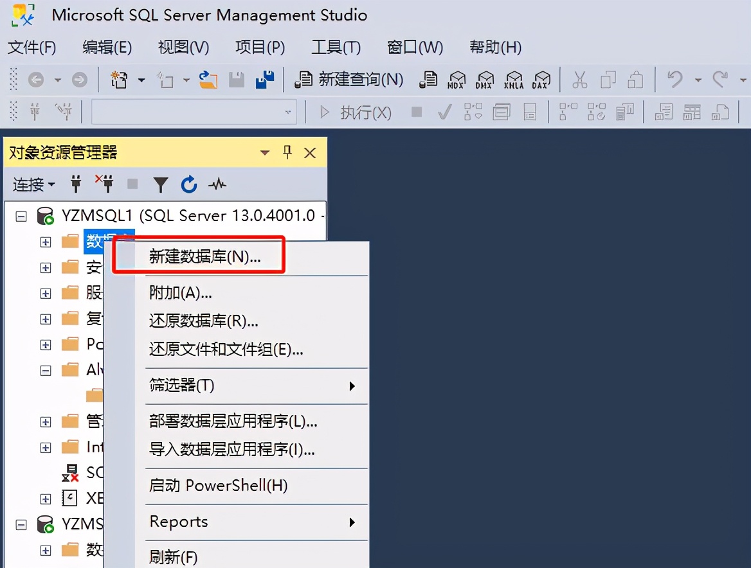Image resolution: width=751 pixels, height=568 pixels.
Task: Click the XMLA query toolbar icon
Action: click(514, 80)
